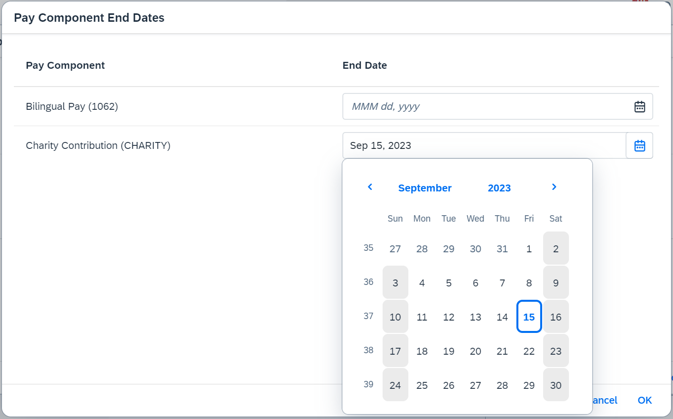Go to previous month using left arrow

tap(370, 187)
